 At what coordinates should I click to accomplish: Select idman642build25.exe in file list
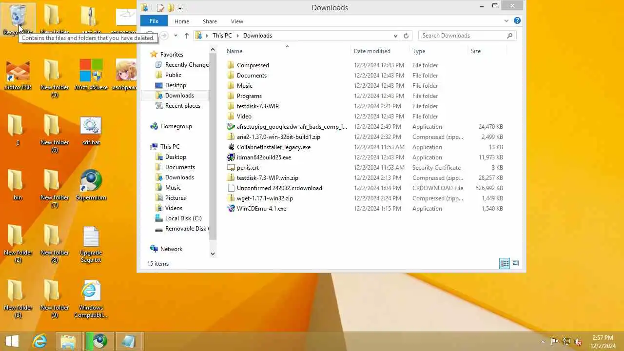click(x=366, y=157)
